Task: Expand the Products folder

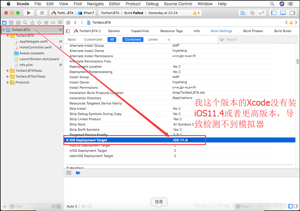Action: point(8,82)
